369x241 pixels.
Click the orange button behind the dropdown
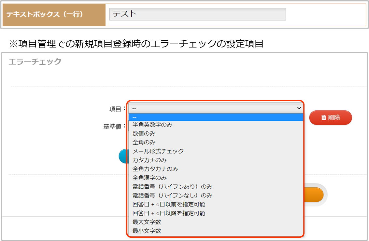pos(314,194)
